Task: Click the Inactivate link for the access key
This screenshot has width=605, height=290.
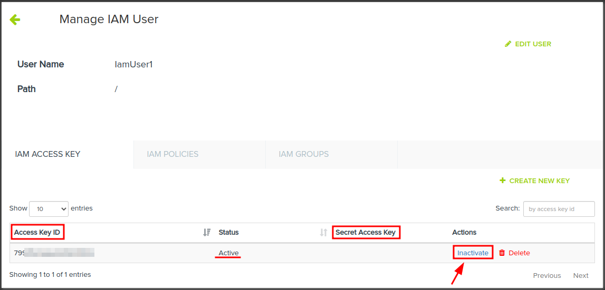Action: point(473,253)
